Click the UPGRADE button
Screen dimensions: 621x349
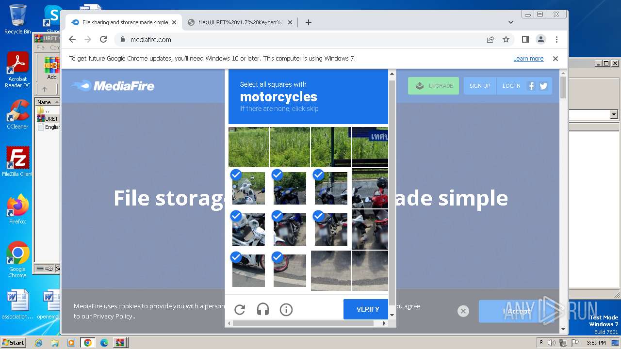tap(433, 86)
